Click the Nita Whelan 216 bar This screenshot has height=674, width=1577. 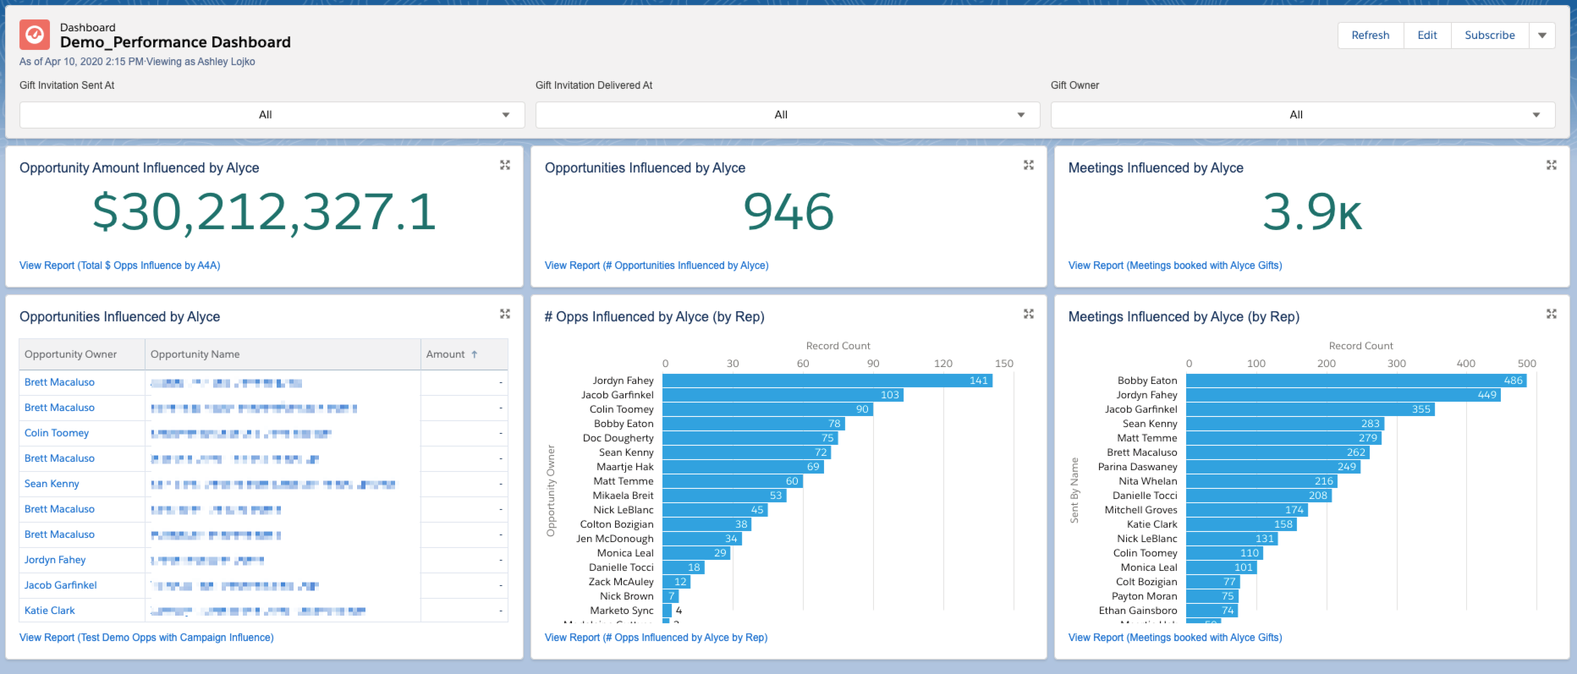pyautogui.click(x=1261, y=481)
